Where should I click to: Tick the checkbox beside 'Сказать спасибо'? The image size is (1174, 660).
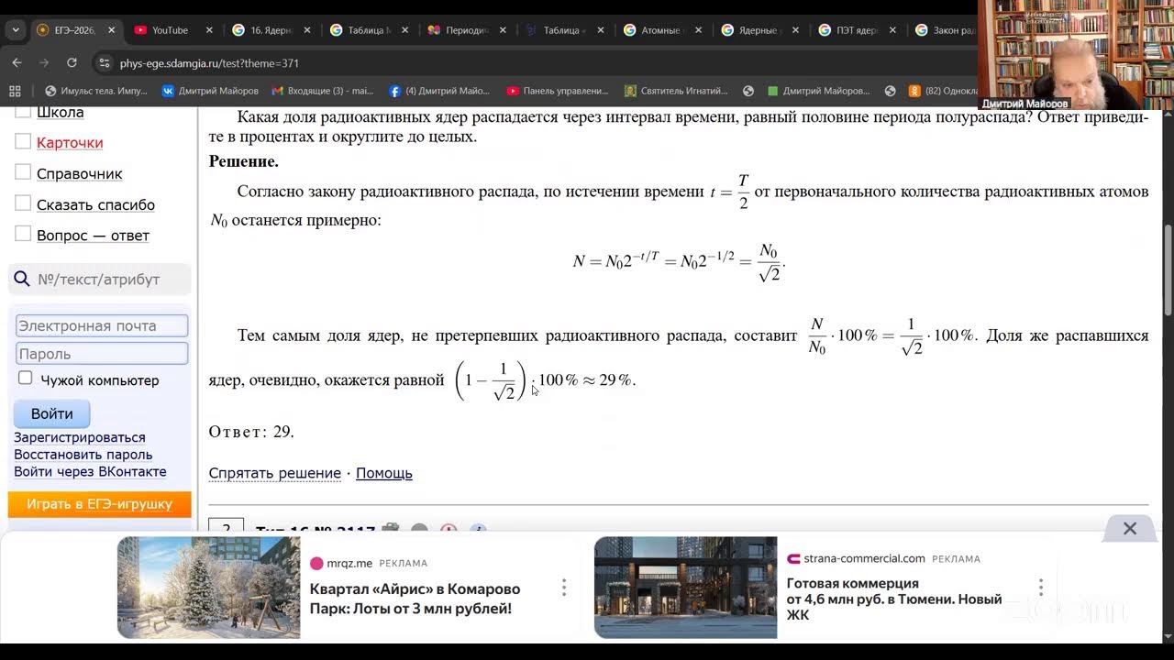click(x=23, y=203)
